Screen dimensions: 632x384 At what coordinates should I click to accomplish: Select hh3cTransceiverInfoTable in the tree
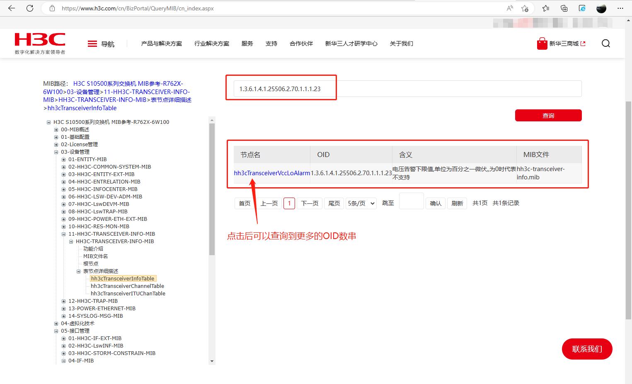pyautogui.click(x=123, y=279)
